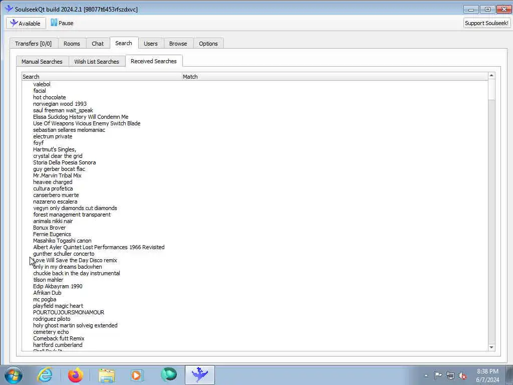Image resolution: width=513 pixels, height=385 pixels.
Task: Open the Action Center flag icon
Action: tap(438, 375)
